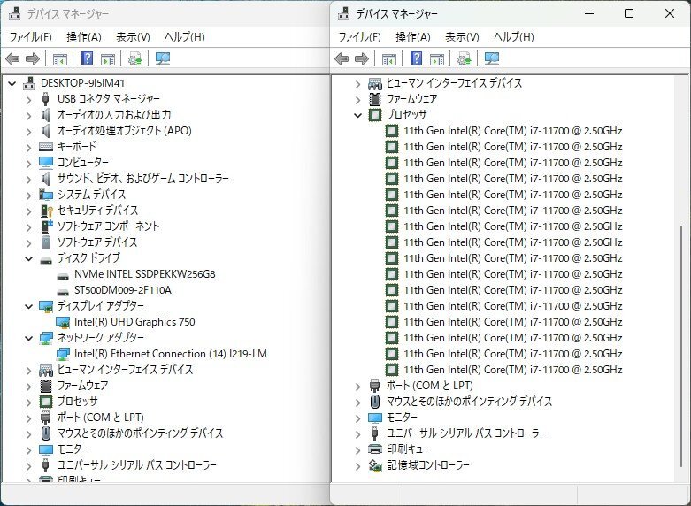Viewport: 691px width, 506px height.
Task: Open 表示(V) menu in left window
Action: [x=133, y=36]
